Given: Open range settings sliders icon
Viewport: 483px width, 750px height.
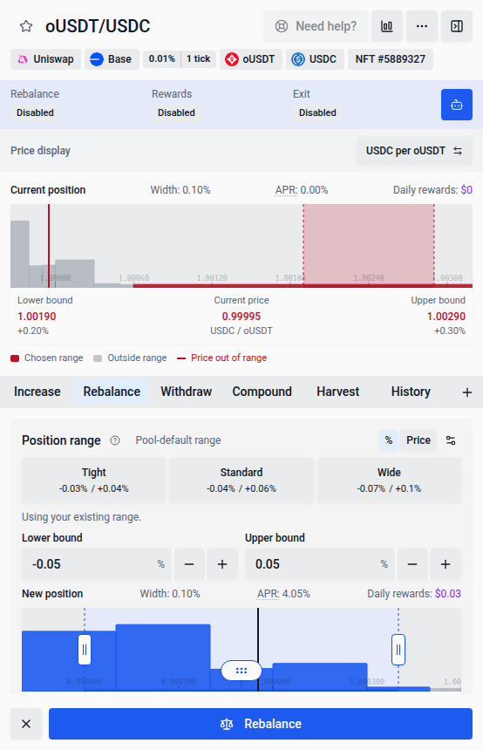Looking at the screenshot, I should coord(451,440).
